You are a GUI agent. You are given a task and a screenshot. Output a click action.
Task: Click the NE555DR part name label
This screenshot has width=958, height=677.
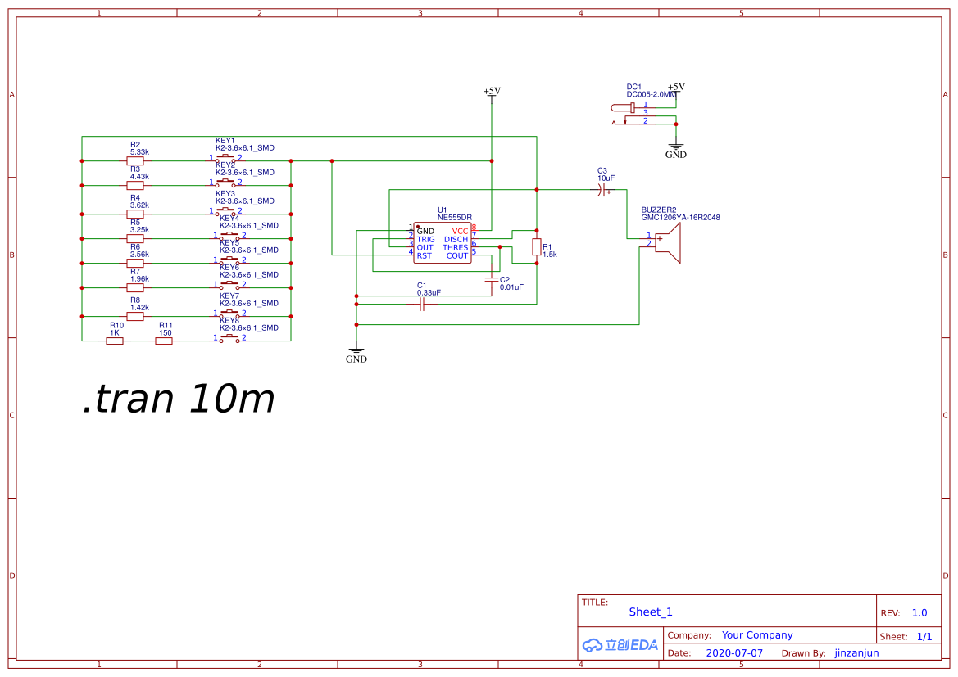point(455,217)
